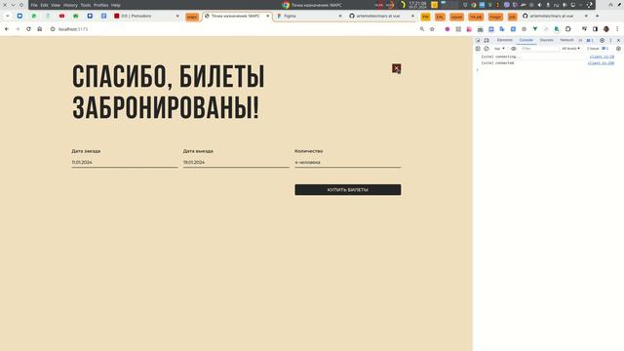Open DevTools settings gear in tab bar
The width and height of the screenshot is (624, 351).
click(602, 40)
